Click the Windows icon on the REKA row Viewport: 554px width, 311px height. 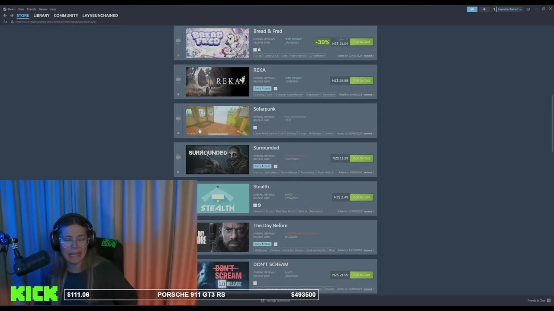(275, 89)
